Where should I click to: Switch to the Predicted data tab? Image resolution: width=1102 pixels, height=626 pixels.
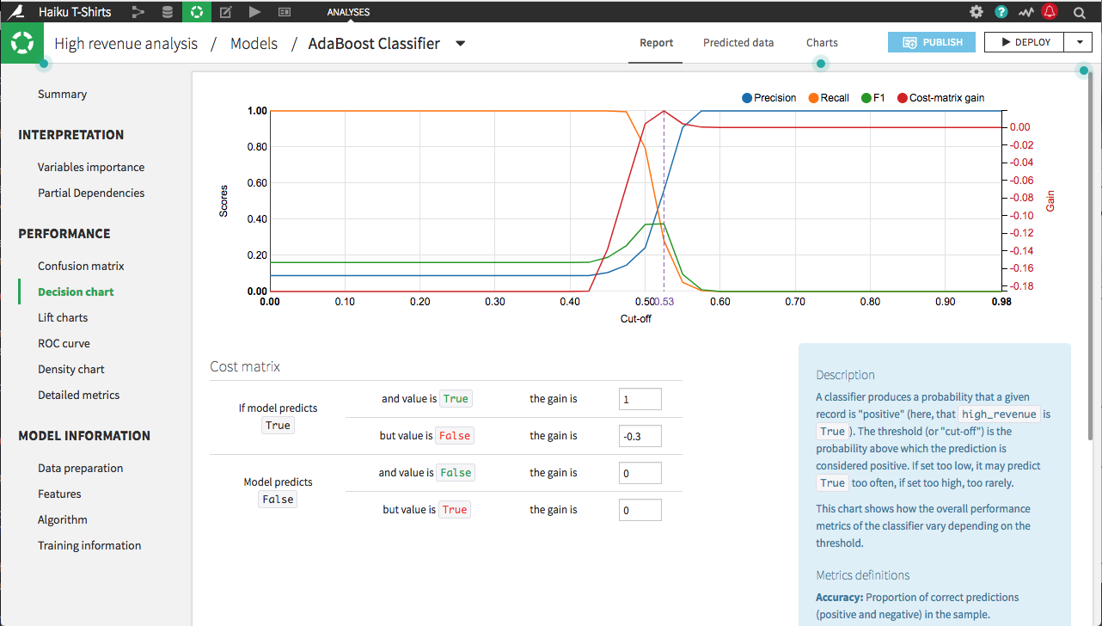click(x=738, y=42)
